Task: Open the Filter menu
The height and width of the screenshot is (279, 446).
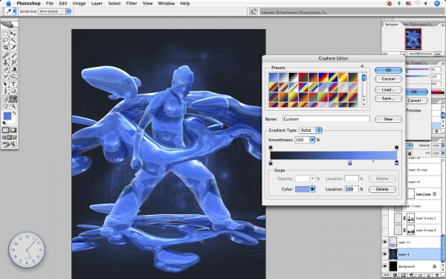Action: click(132, 4)
